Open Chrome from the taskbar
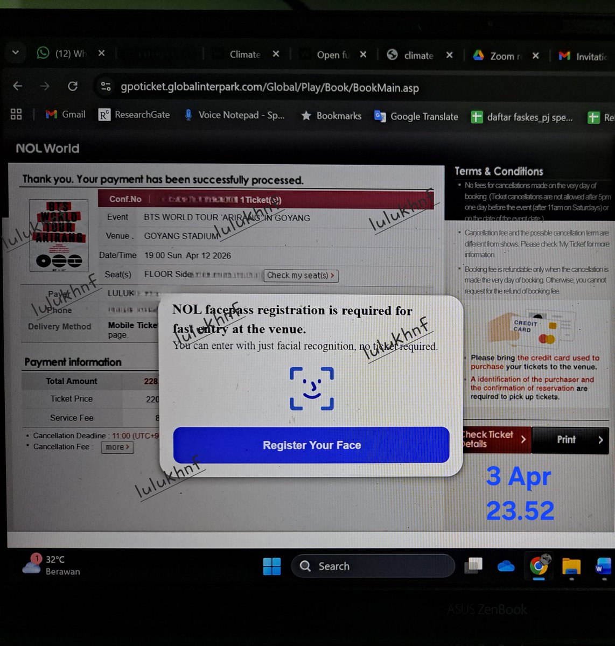615x646 pixels. 539,566
